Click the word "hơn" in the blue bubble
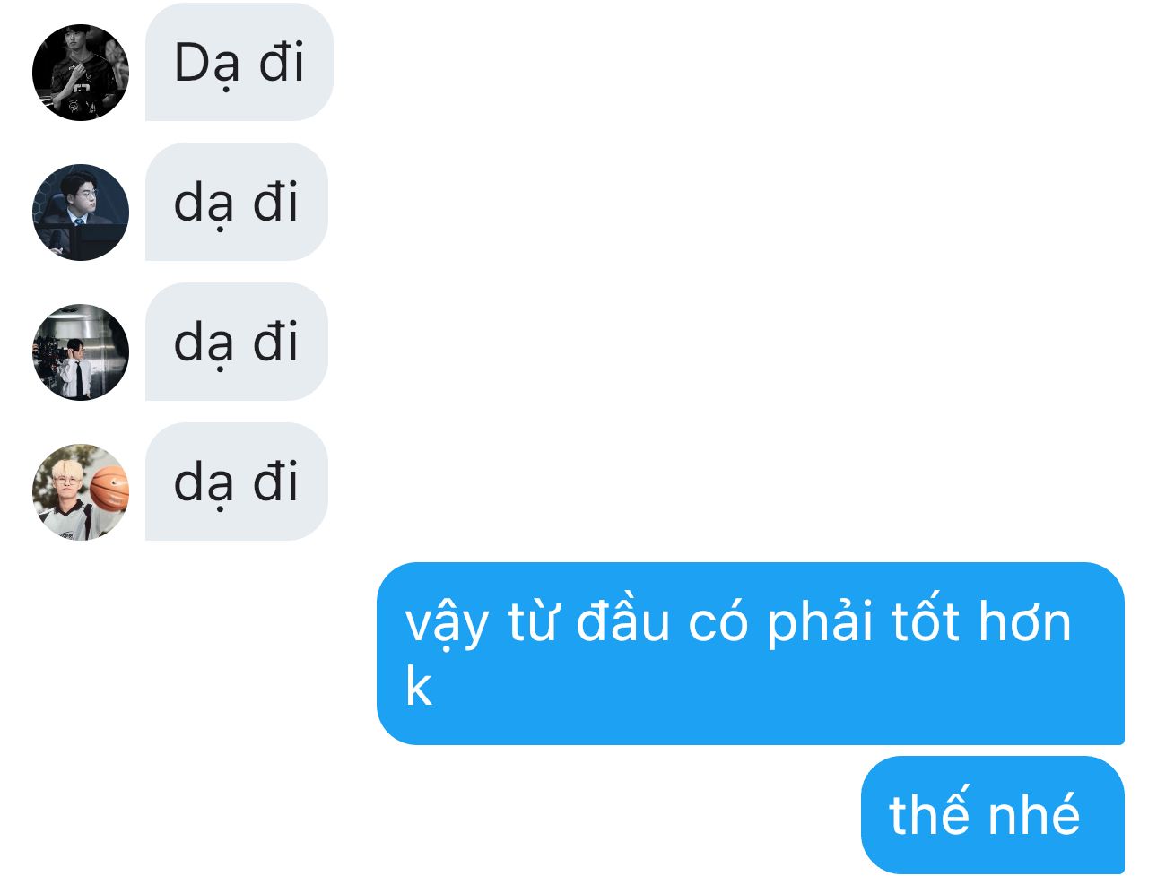1157x885 pixels. click(x=1025, y=620)
